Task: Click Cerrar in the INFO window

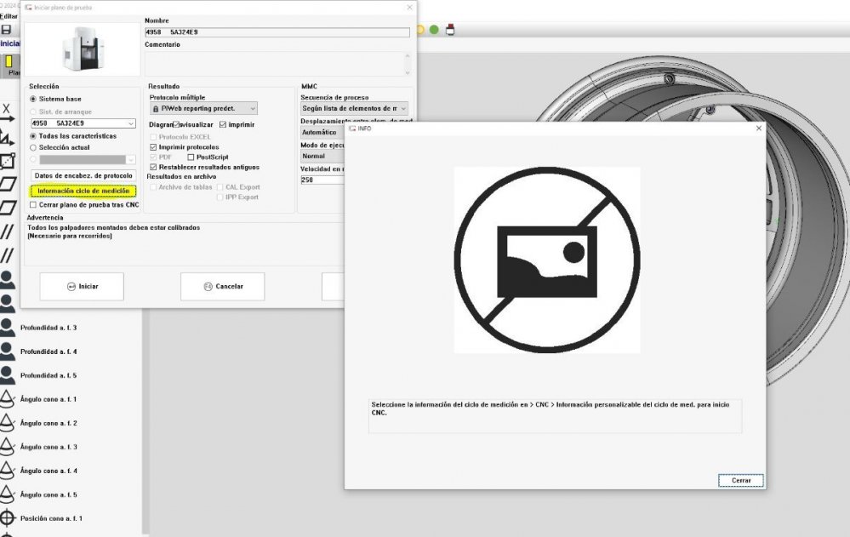Action: [x=741, y=481]
